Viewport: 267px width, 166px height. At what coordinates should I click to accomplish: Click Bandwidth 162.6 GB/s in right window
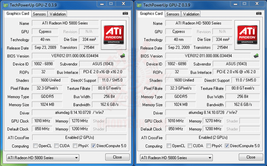243,104
